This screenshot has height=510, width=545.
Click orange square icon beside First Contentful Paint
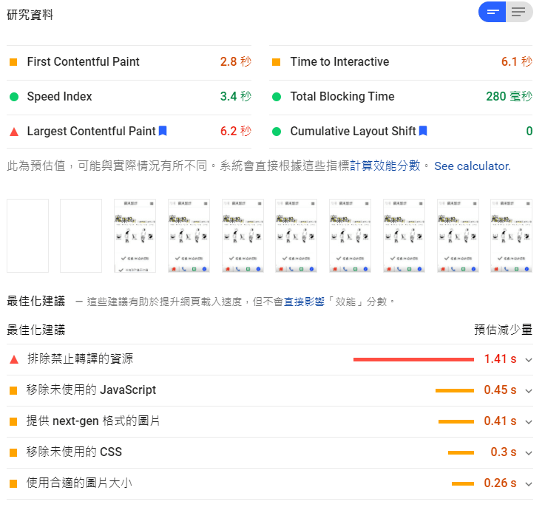tap(13, 62)
